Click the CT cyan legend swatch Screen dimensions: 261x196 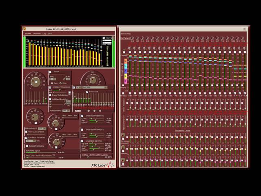tap(126, 66)
